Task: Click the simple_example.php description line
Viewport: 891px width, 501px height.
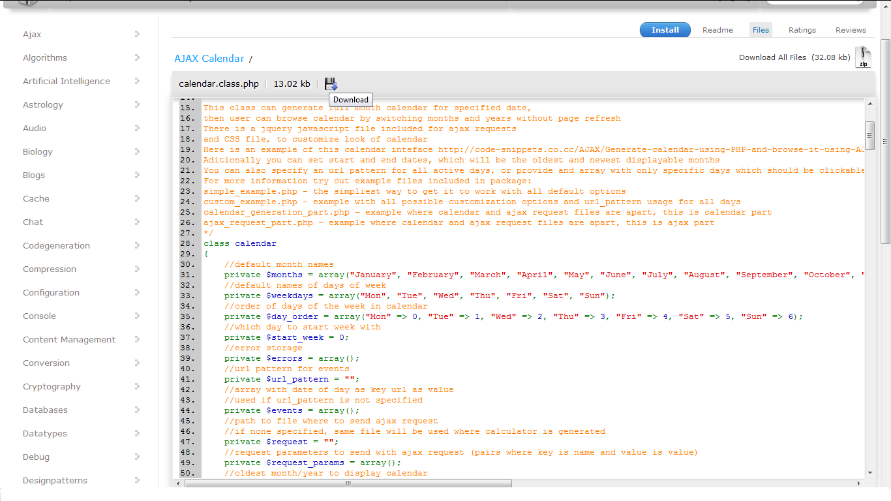Action: point(414,191)
